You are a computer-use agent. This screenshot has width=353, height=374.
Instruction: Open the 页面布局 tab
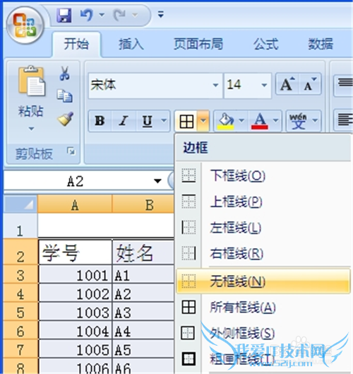(x=198, y=45)
